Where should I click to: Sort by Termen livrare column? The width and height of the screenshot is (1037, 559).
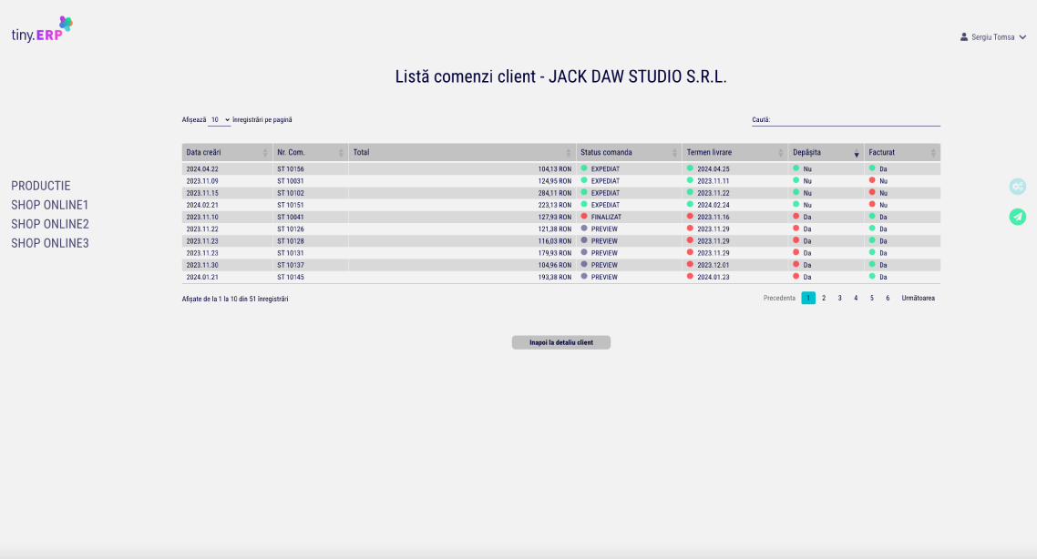pyautogui.click(x=734, y=153)
